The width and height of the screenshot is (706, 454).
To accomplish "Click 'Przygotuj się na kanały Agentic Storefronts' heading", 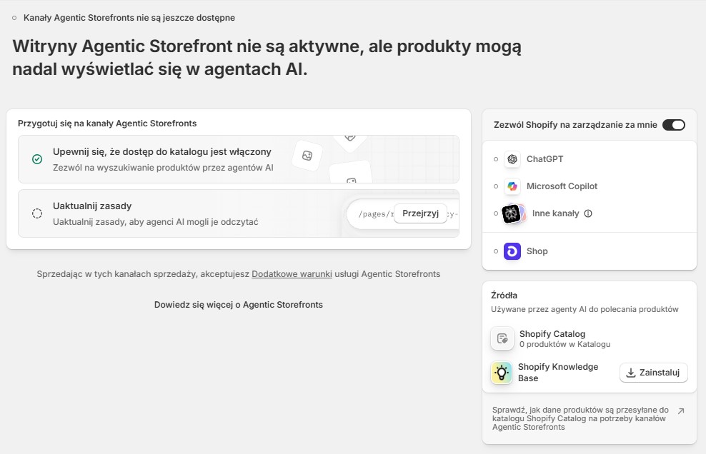I will click(107, 123).
